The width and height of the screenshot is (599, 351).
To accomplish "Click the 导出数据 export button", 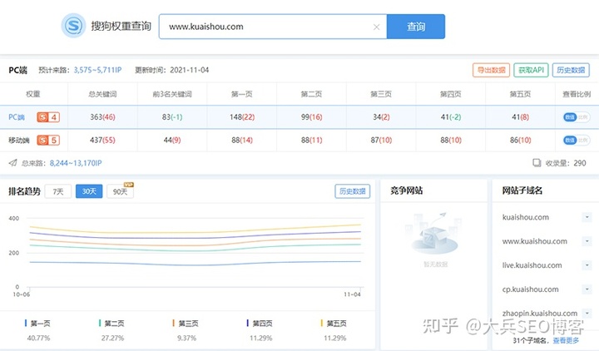I will 491,70.
